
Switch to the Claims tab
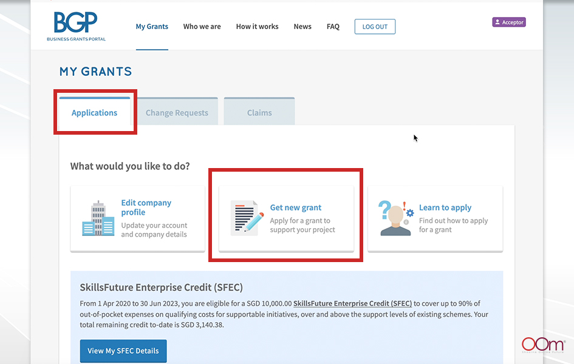click(x=259, y=112)
